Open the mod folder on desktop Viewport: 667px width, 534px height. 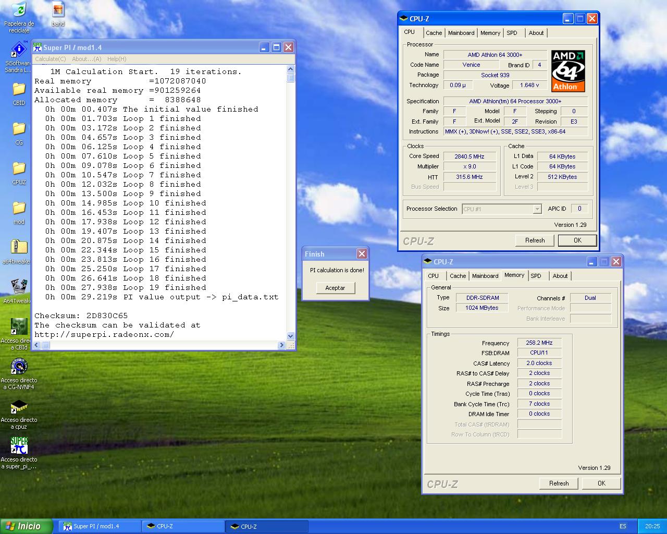(x=19, y=209)
